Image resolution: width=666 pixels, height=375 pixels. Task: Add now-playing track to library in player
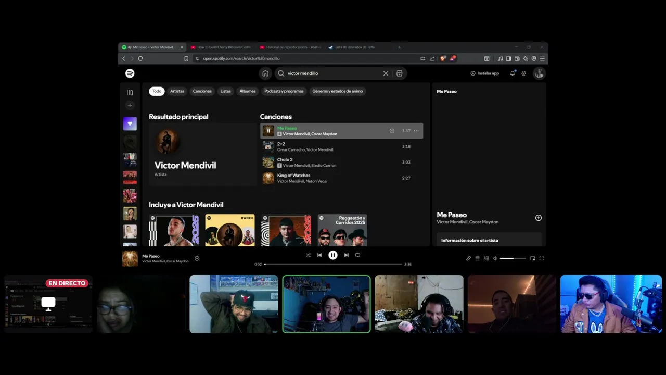click(197, 258)
